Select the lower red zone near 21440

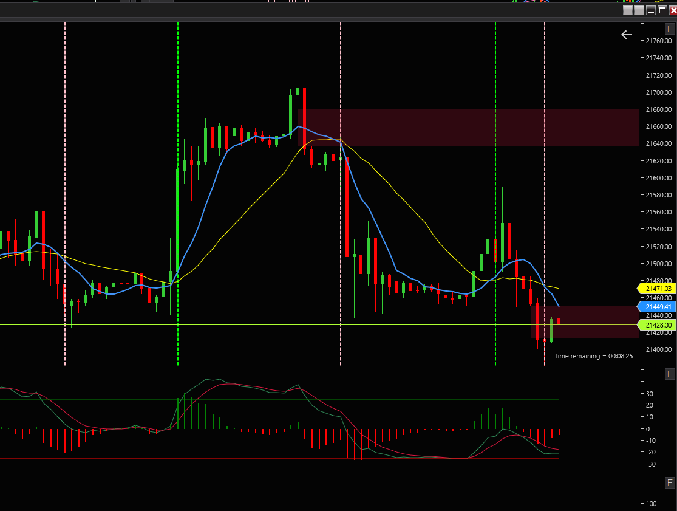tap(585, 322)
